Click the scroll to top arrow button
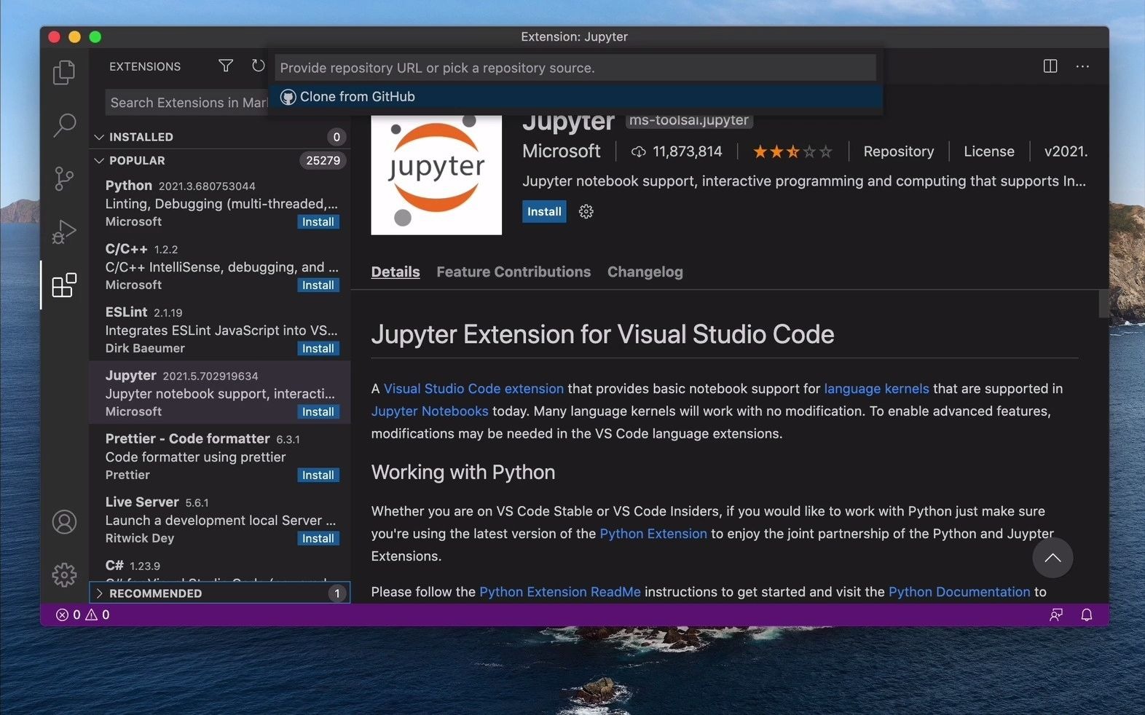The width and height of the screenshot is (1145, 715). (1052, 558)
